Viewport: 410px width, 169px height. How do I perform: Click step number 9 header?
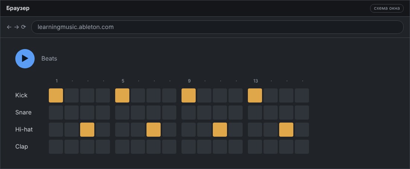[189, 81]
